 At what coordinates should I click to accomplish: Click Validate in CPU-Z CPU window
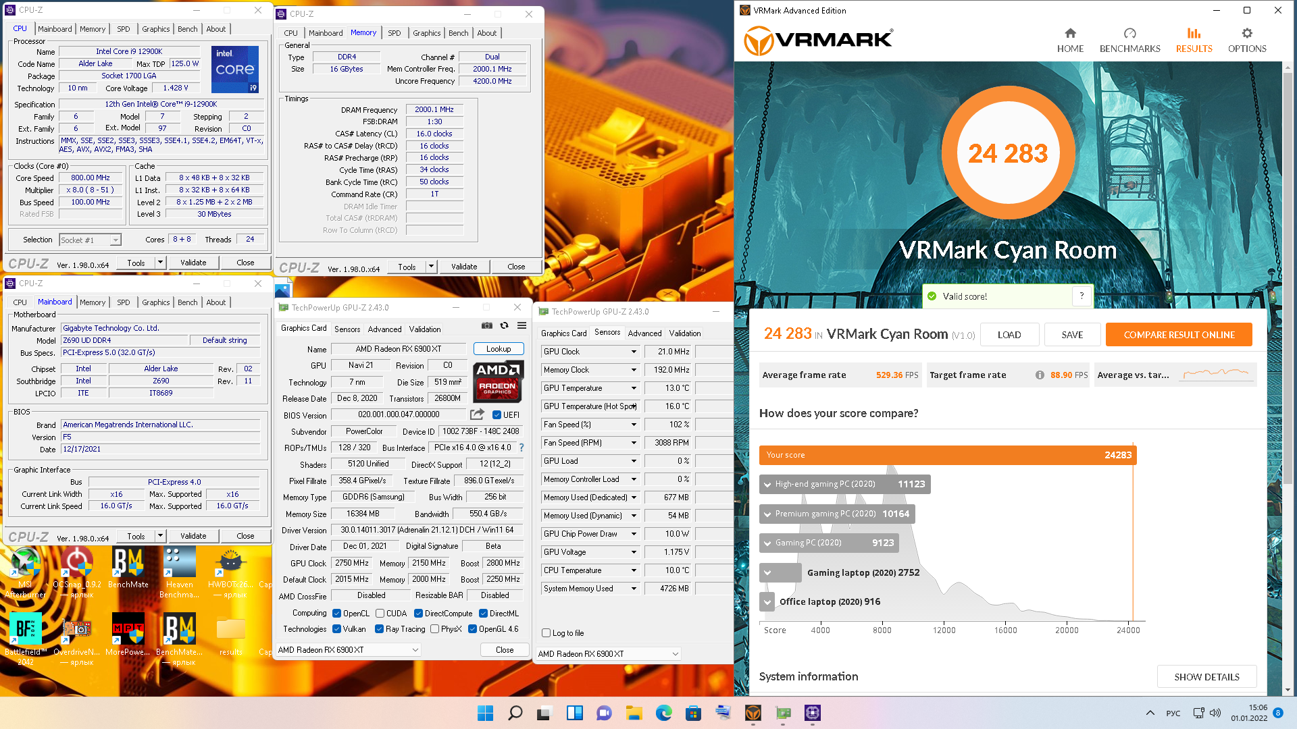point(193,263)
